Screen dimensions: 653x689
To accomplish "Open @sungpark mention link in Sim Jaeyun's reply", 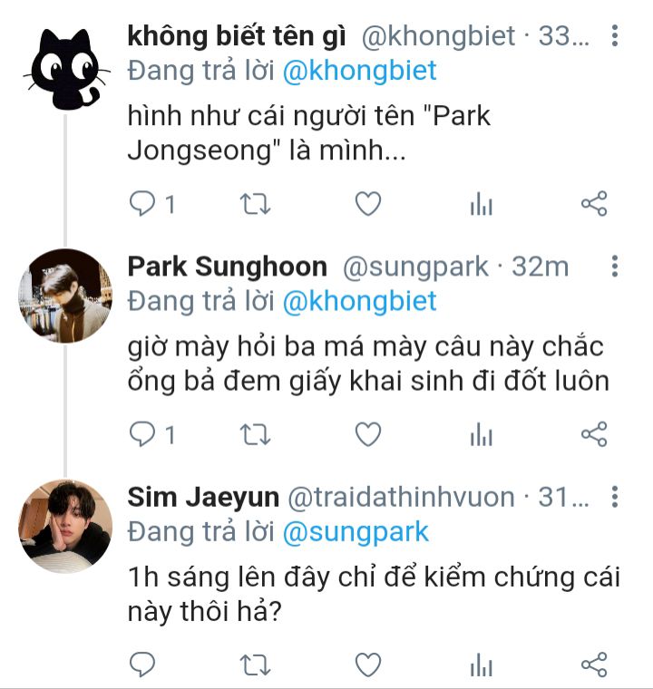I will click(356, 531).
